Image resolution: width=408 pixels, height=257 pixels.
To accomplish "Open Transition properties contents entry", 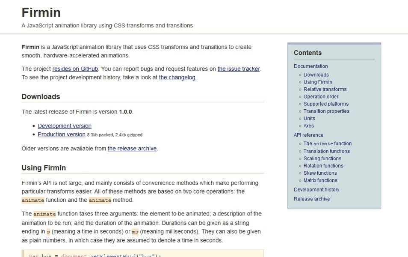I will click(326, 111).
